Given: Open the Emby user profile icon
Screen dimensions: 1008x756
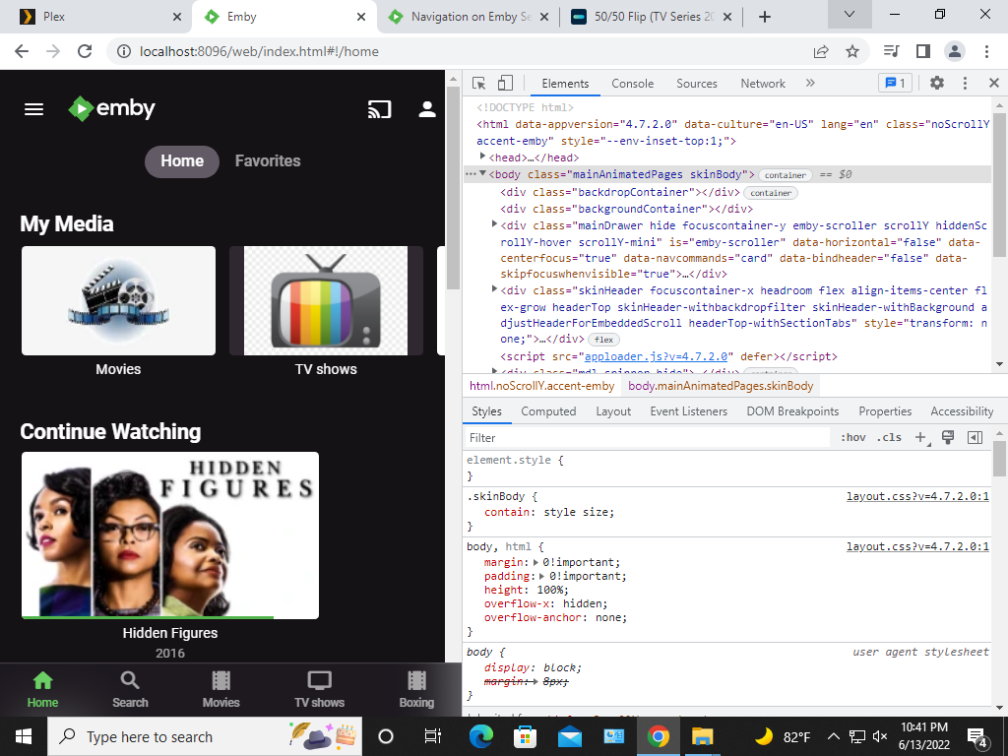Looking at the screenshot, I should 426,109.
